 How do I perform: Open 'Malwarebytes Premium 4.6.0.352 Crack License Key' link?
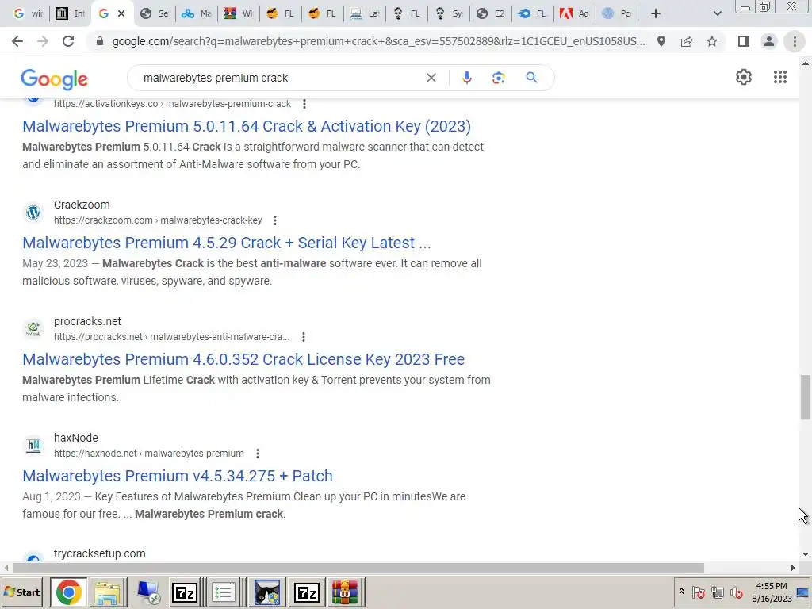tap(243, 359)
